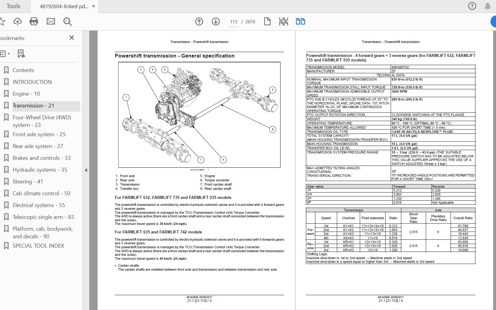Print the document with printer icon
496x310 pixels.
click(34, 21)
